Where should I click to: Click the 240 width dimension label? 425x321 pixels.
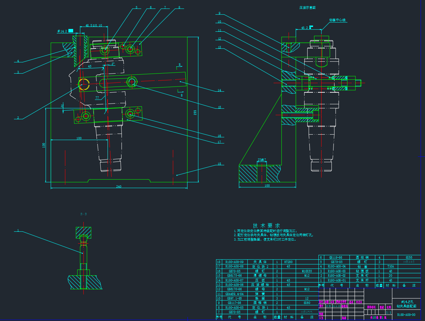tap(119, 186)
